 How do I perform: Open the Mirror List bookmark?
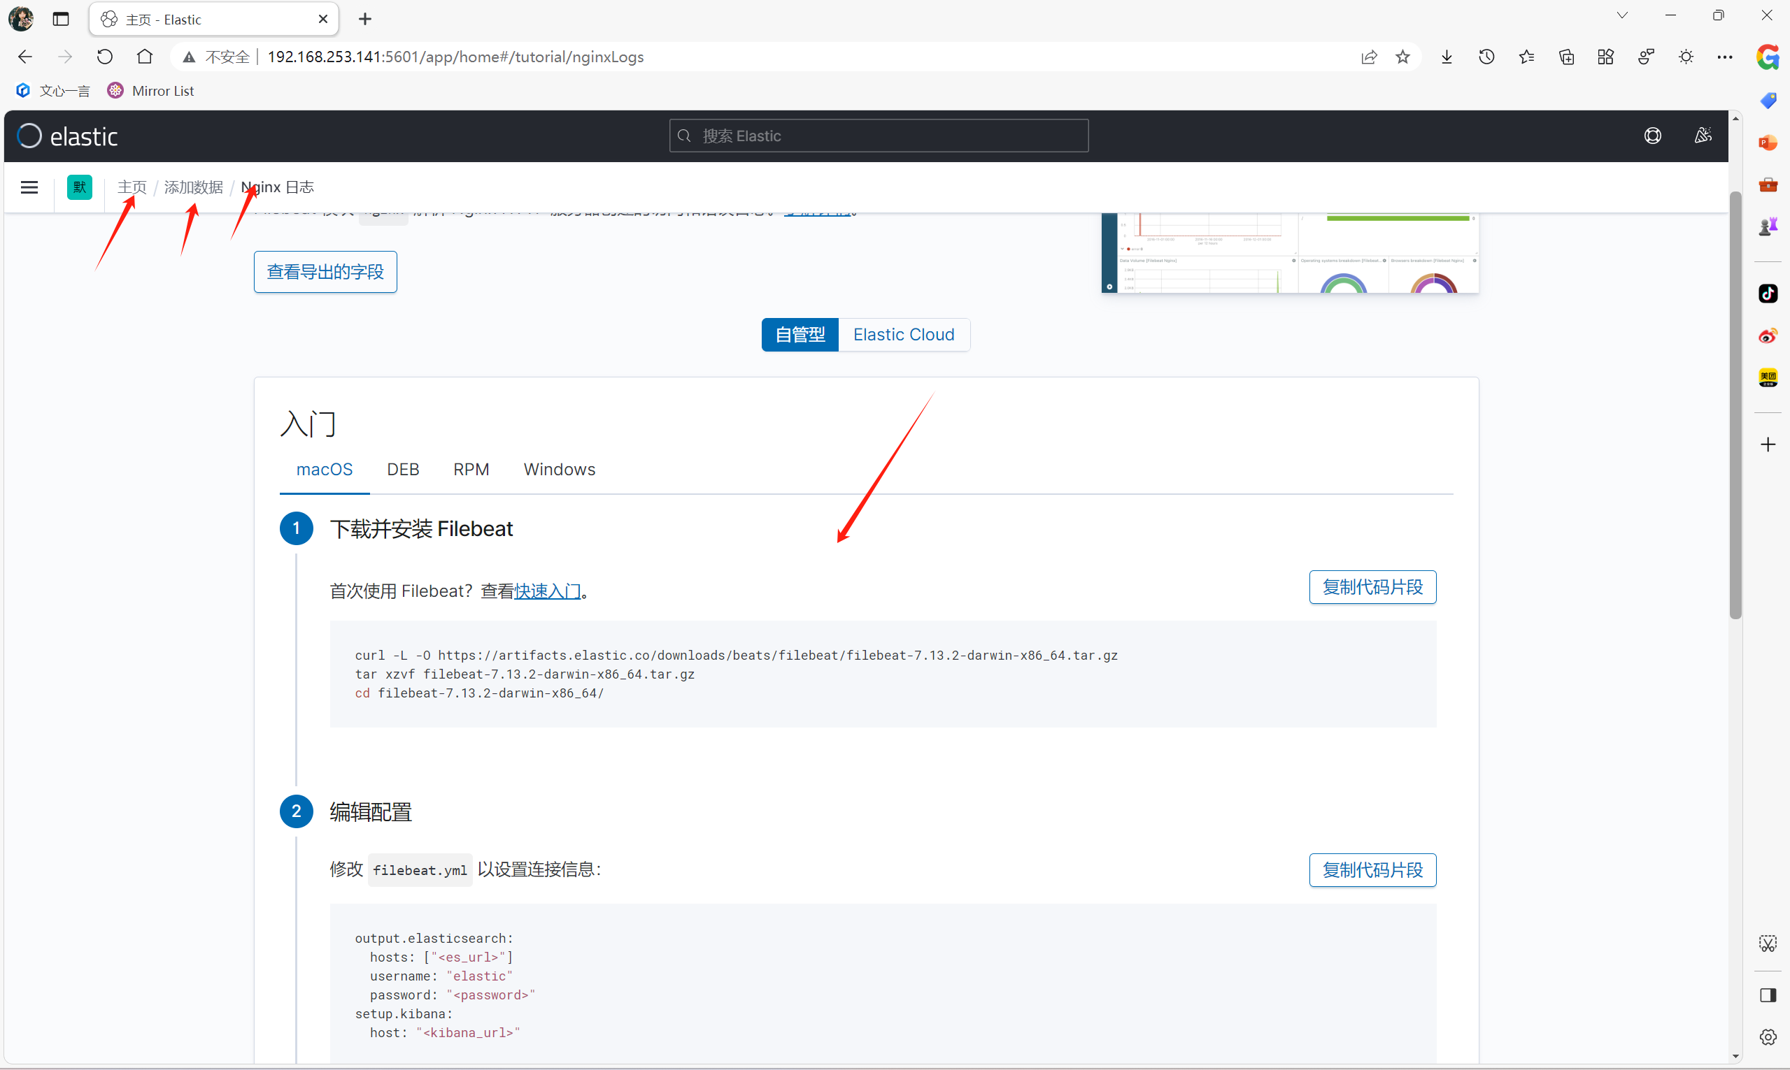[x=151, y=91]
